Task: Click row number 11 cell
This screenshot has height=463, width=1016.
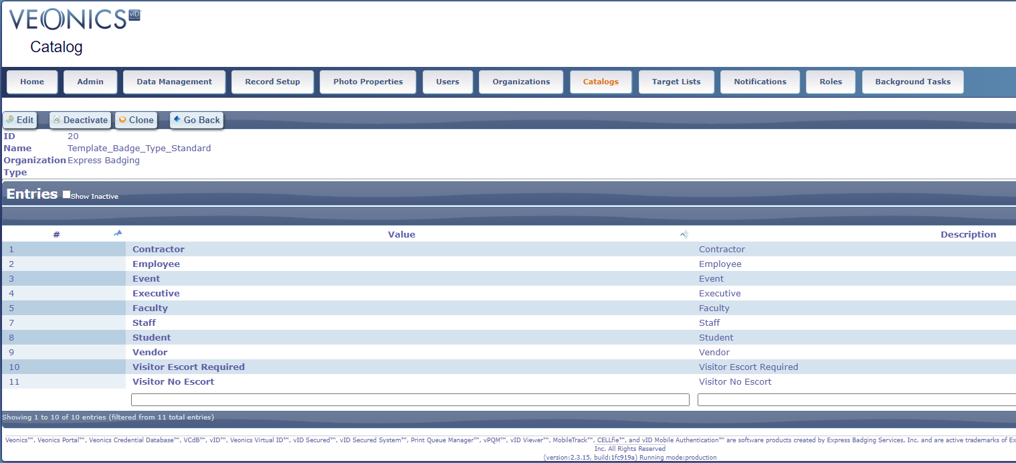Action: 64,381
